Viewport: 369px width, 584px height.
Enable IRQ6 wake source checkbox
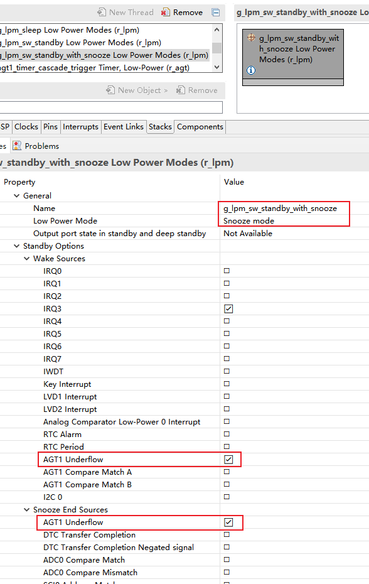click(227, 346)
